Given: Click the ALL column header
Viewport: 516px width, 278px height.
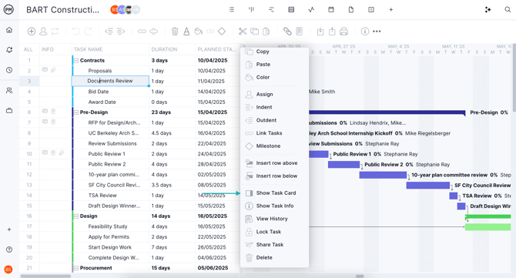Looking at the screenshot, I should [x=28, y=49].
